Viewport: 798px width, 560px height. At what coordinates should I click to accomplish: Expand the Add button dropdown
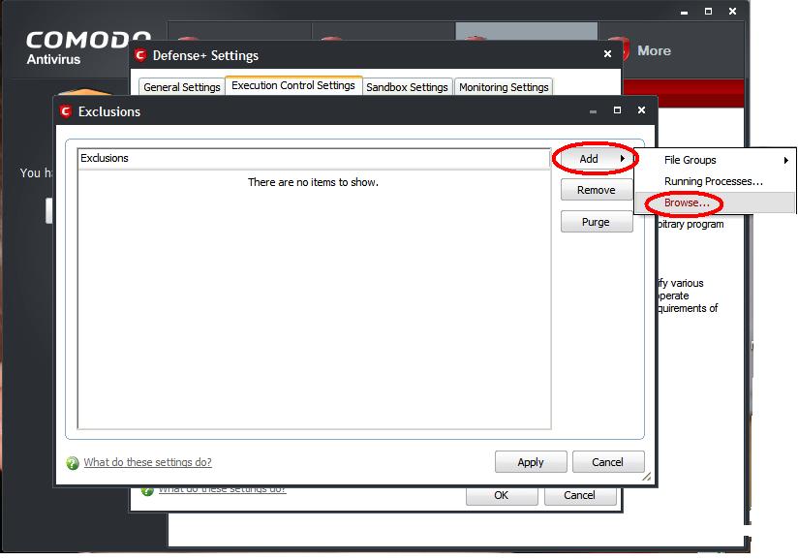point(596,159)
